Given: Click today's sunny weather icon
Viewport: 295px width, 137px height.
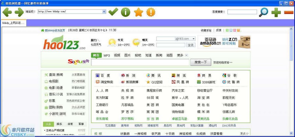Looking at the screenshot, I should (x=112, y=43).
